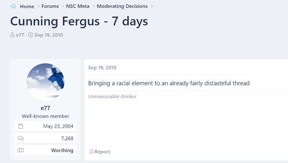Open the Home breadcrumb link
The width and height of the screenshot is (288, 163).
[27, 6]
